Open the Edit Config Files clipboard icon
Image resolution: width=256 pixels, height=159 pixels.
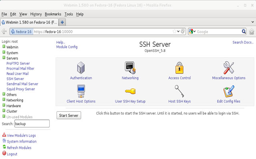(229, 91)
